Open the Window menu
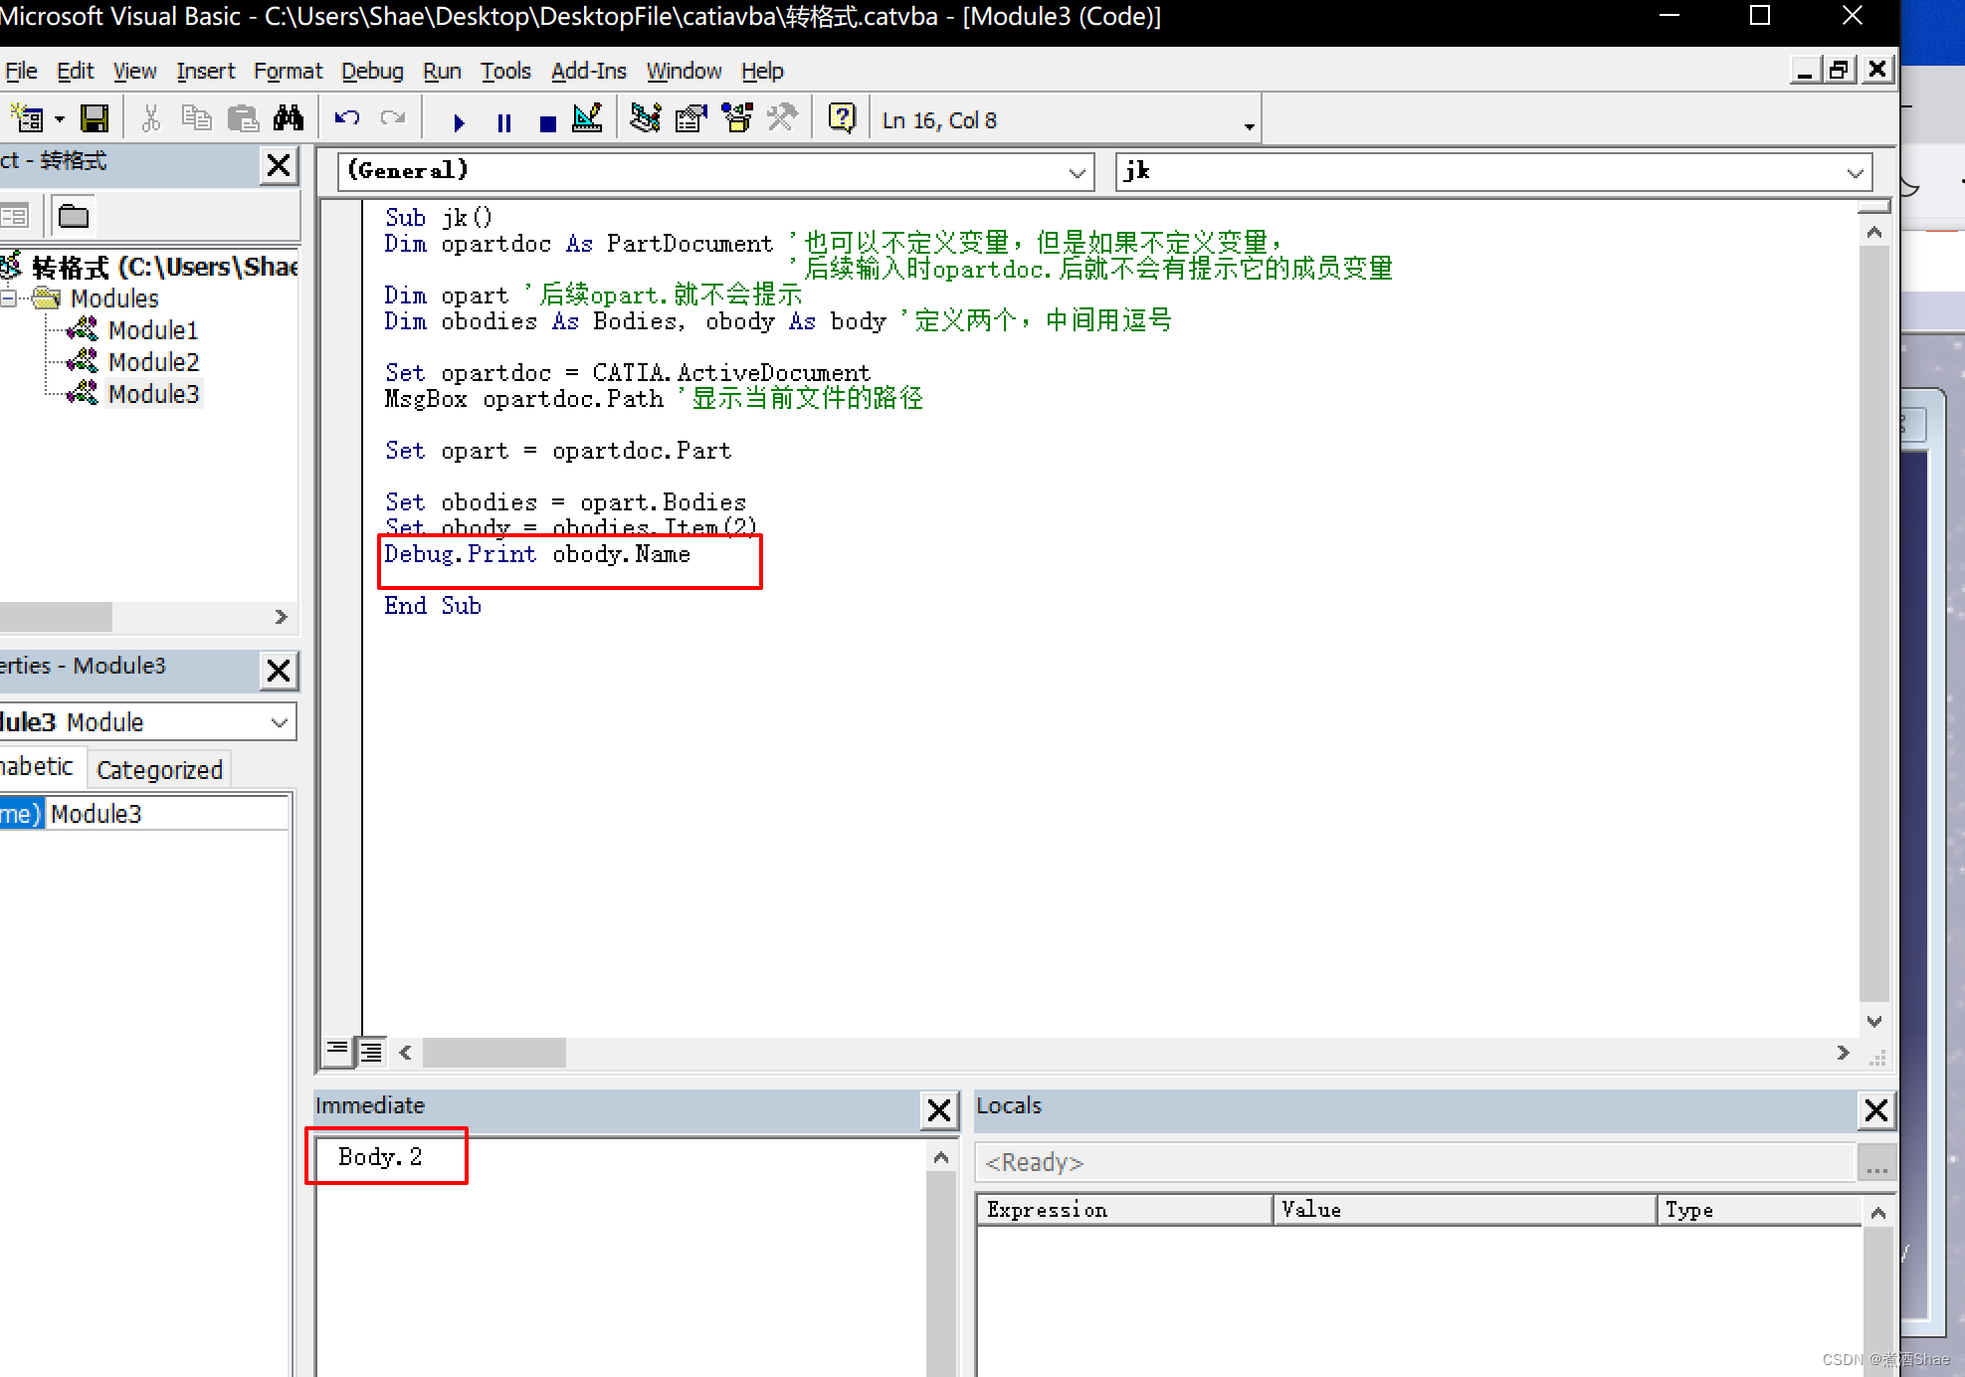1965x1377 pixels. [x=684, y=71]
